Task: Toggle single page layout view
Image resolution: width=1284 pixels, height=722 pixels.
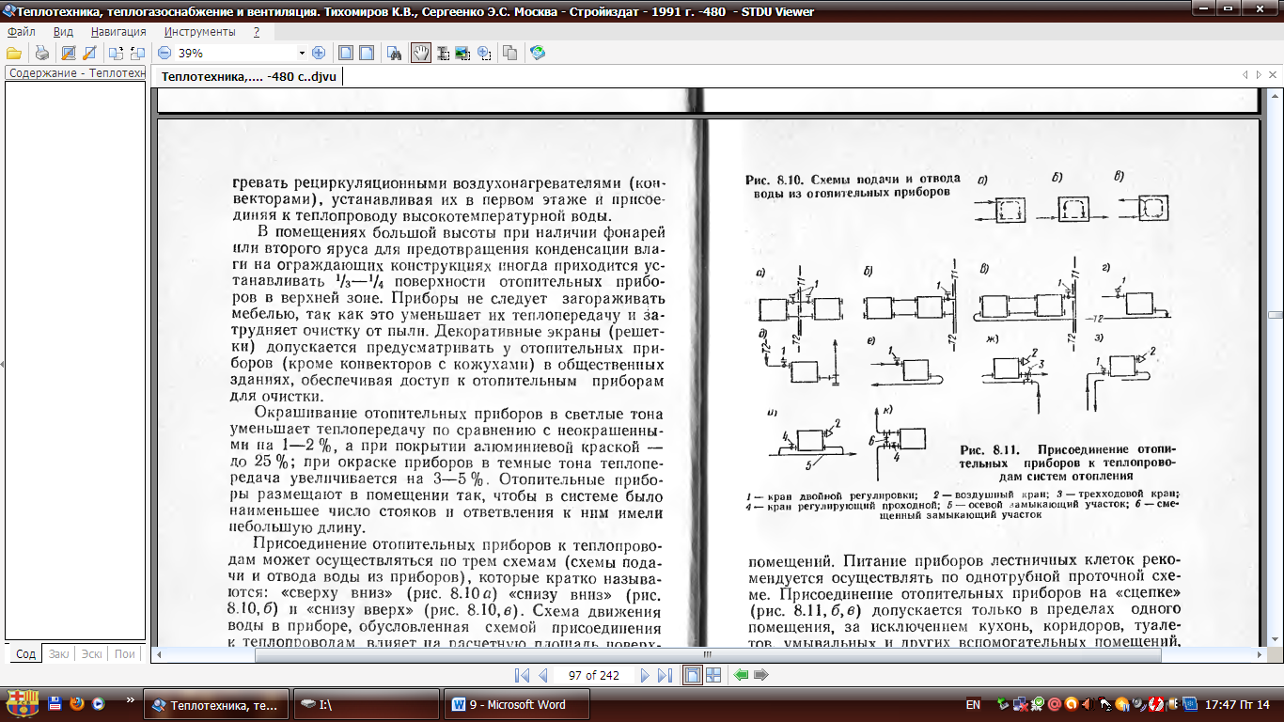Action: click(693, 675)
